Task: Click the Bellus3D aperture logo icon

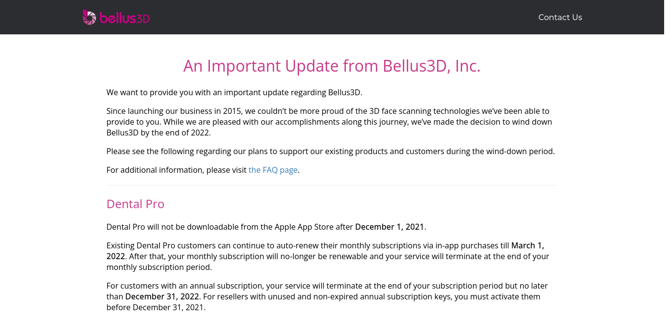Action: pos(89,17)
